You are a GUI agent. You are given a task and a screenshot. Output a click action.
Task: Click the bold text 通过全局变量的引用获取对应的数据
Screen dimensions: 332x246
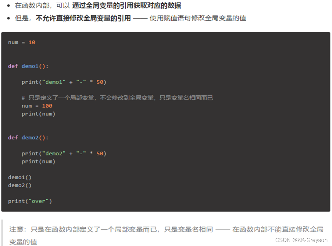(127, 5)
